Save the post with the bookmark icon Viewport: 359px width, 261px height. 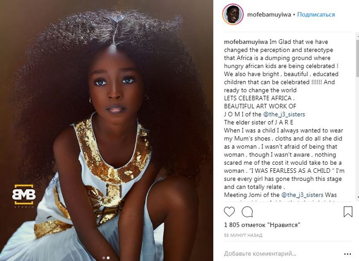(348, 212)
